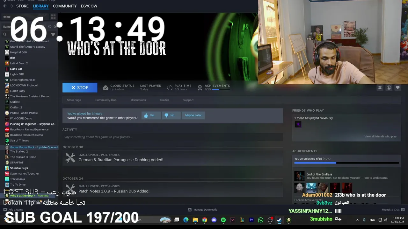Screen dimensions: 408x229
Task: Open the Community Hub tab
Action: pos(106,100)
